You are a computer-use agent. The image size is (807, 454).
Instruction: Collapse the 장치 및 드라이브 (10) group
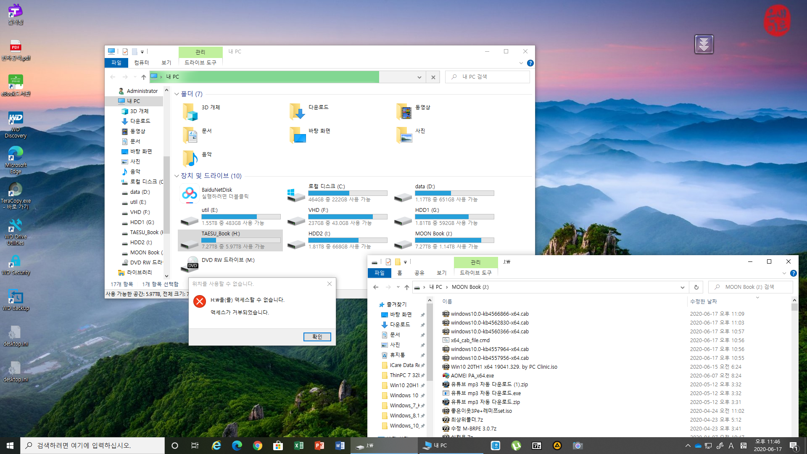[x=177, y=176]
